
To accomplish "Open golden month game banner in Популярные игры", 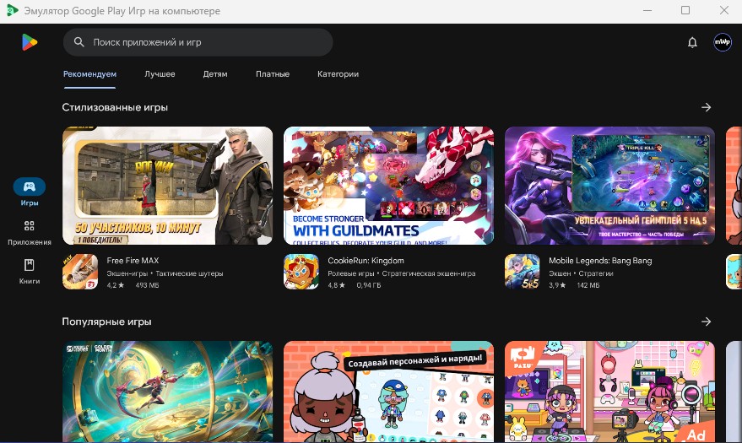I will 167,392.
